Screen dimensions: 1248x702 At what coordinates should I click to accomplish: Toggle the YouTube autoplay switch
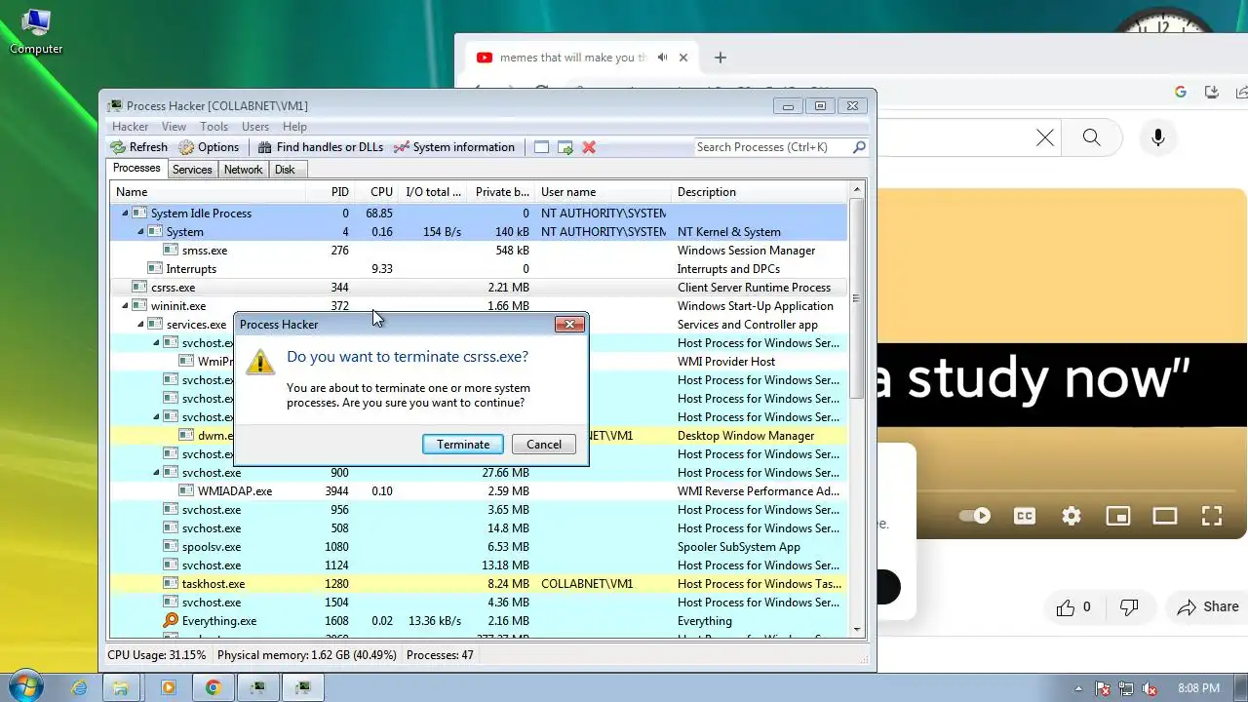[975, 516]
